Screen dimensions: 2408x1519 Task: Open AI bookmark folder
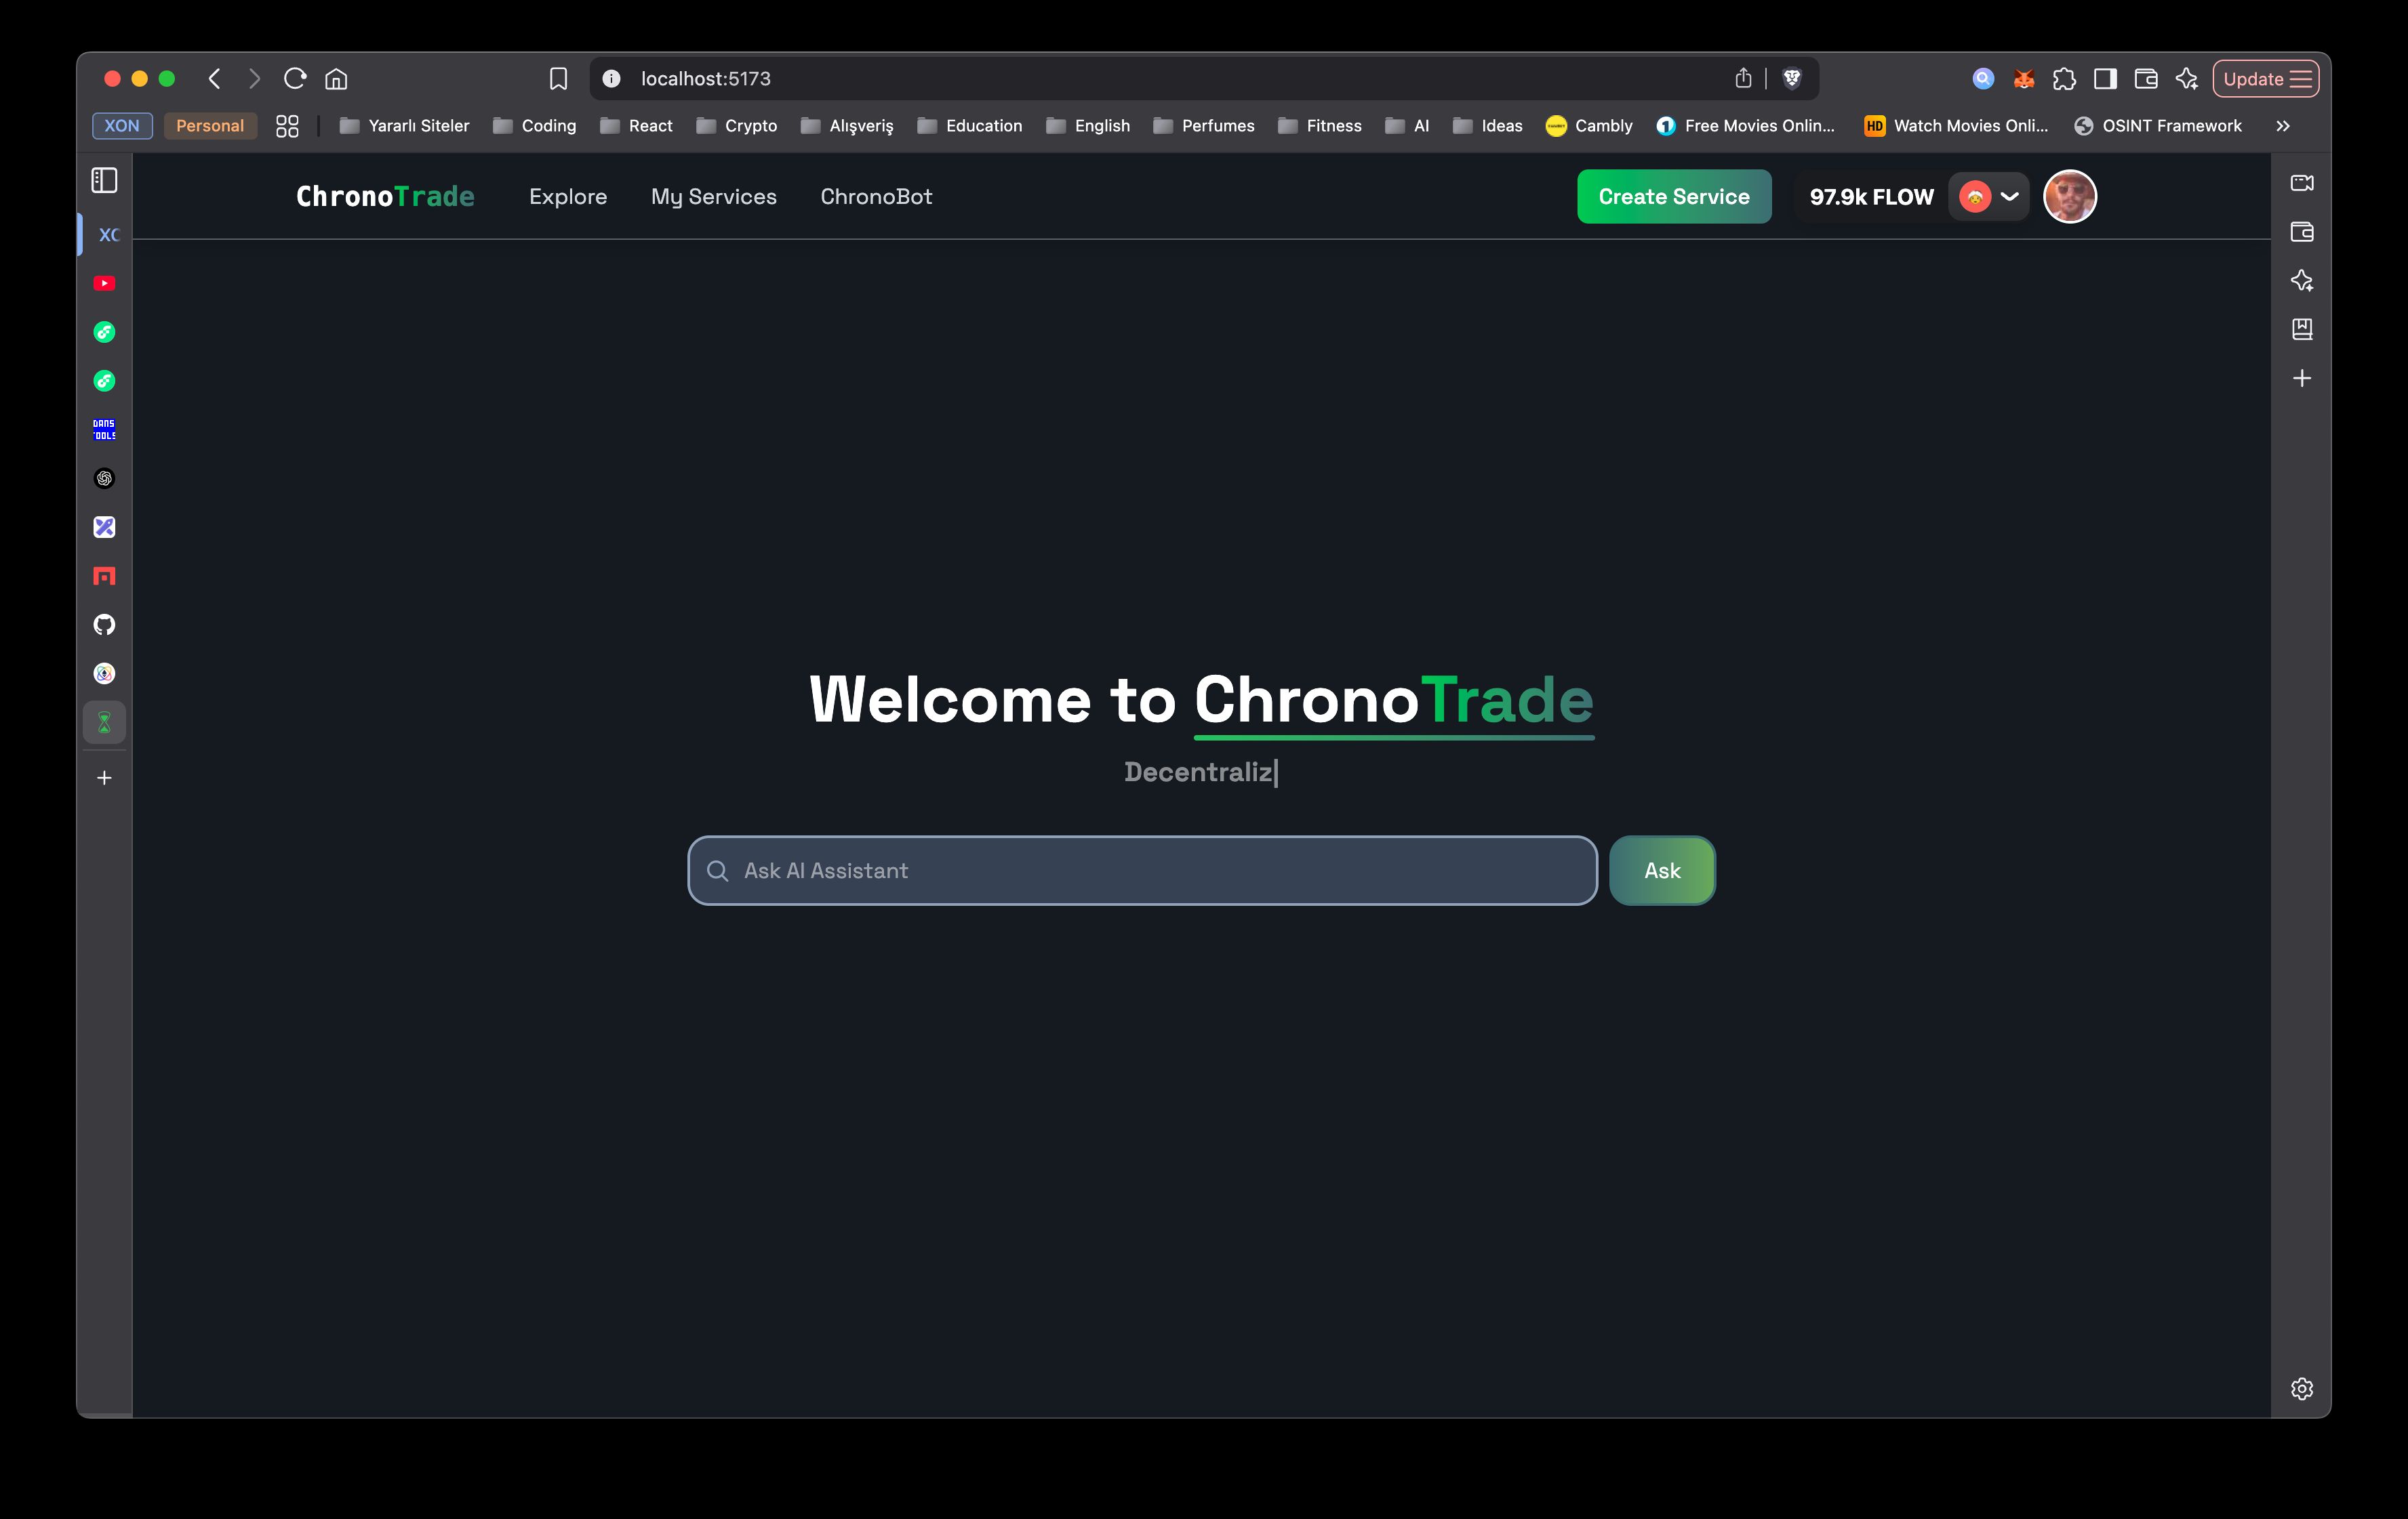[x=1407, y=126]
